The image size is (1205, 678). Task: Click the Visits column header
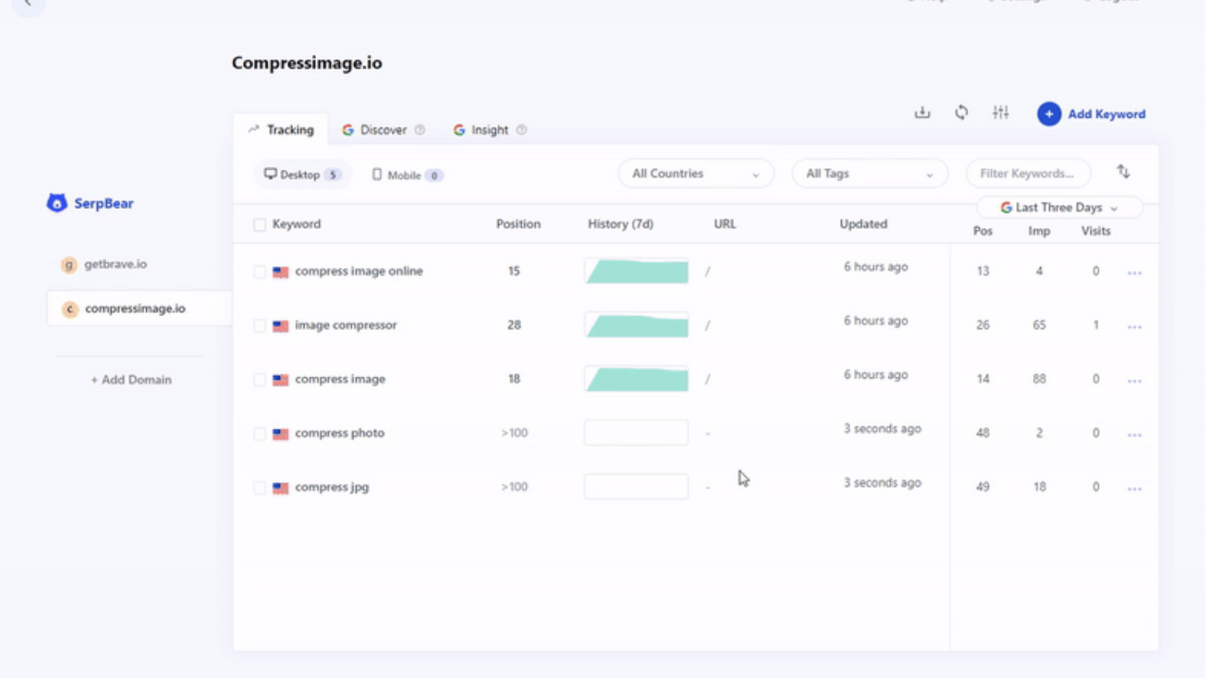tap(1096, 231)
